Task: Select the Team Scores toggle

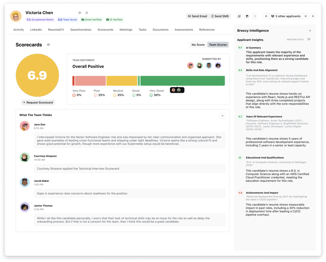Action: (x=218, y=45)
